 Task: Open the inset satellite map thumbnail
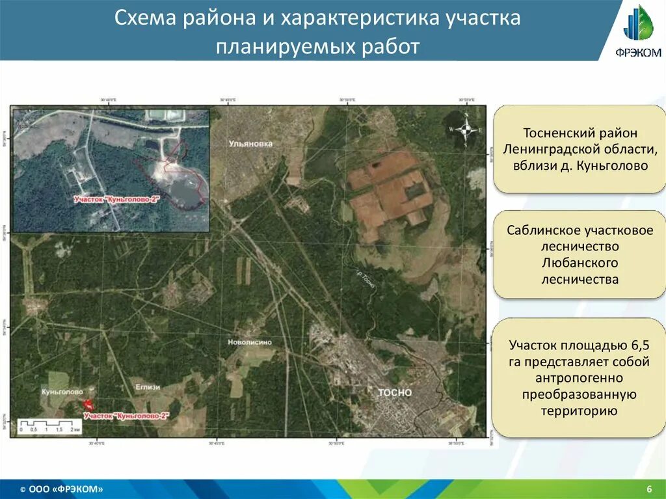click(x=111, y=170)
